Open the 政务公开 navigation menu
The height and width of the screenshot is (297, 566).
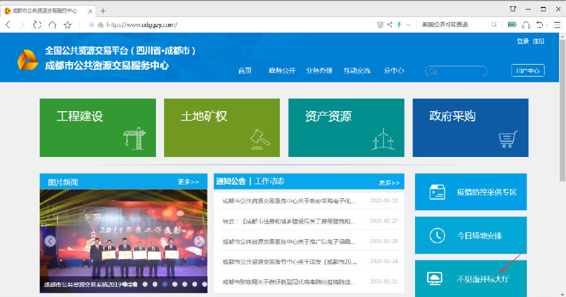(282, 70)
